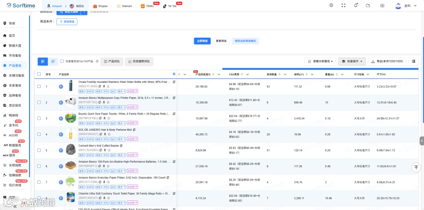This screenshot has height=210, width=424.
Task: Switch to TEMU platform tab
Action: point(147,6)
